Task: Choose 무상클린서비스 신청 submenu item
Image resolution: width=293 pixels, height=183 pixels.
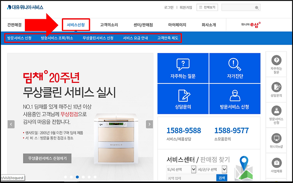Action: click(x=98, y=38)
